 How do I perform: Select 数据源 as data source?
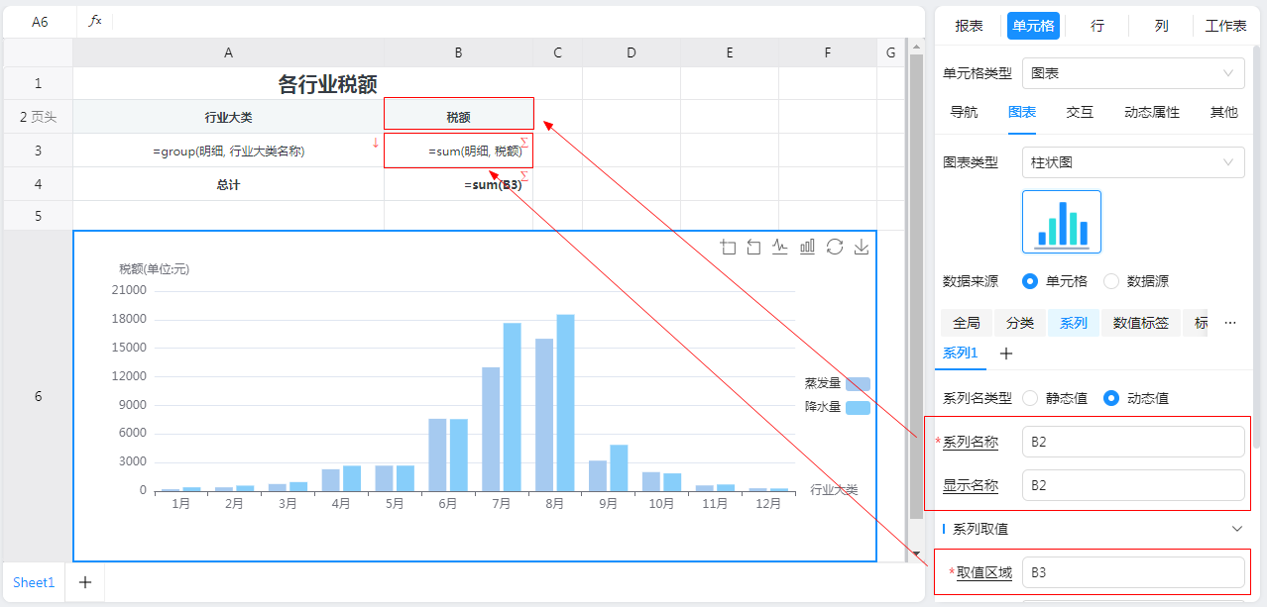pos(1111,281)
